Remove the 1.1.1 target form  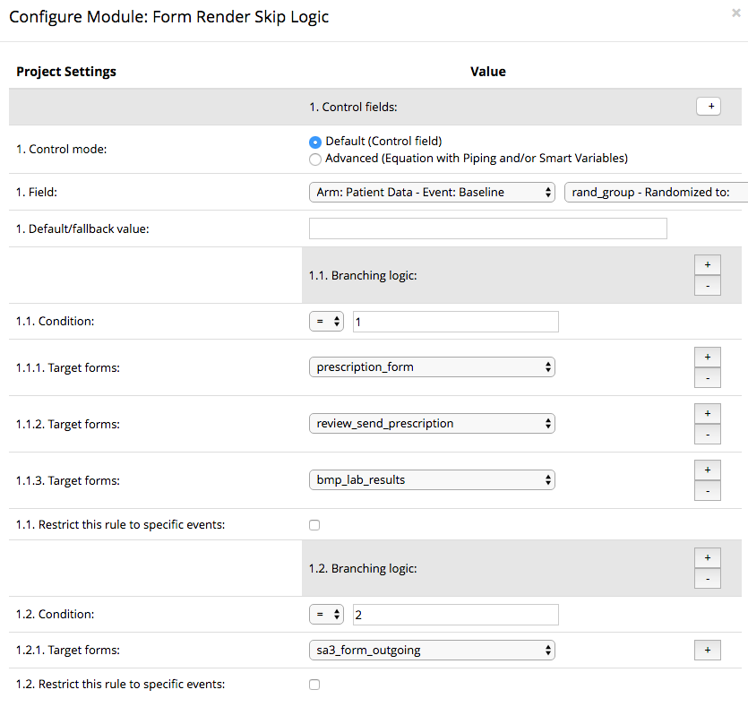pos(708,378)
